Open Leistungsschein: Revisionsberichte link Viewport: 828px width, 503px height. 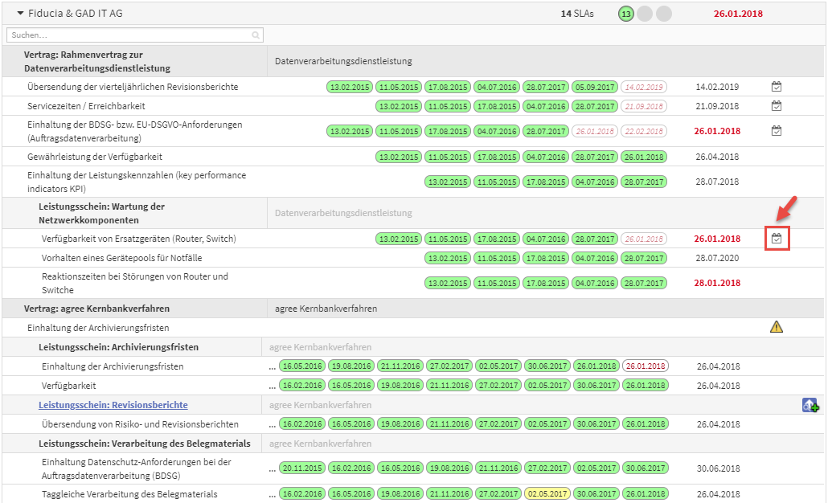coord(113,405)
